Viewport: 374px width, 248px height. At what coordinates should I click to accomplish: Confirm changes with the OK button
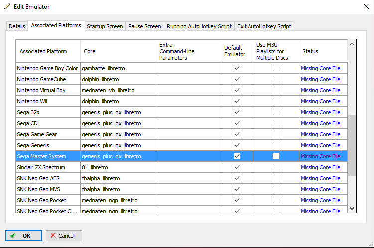(x=23, y=236)
